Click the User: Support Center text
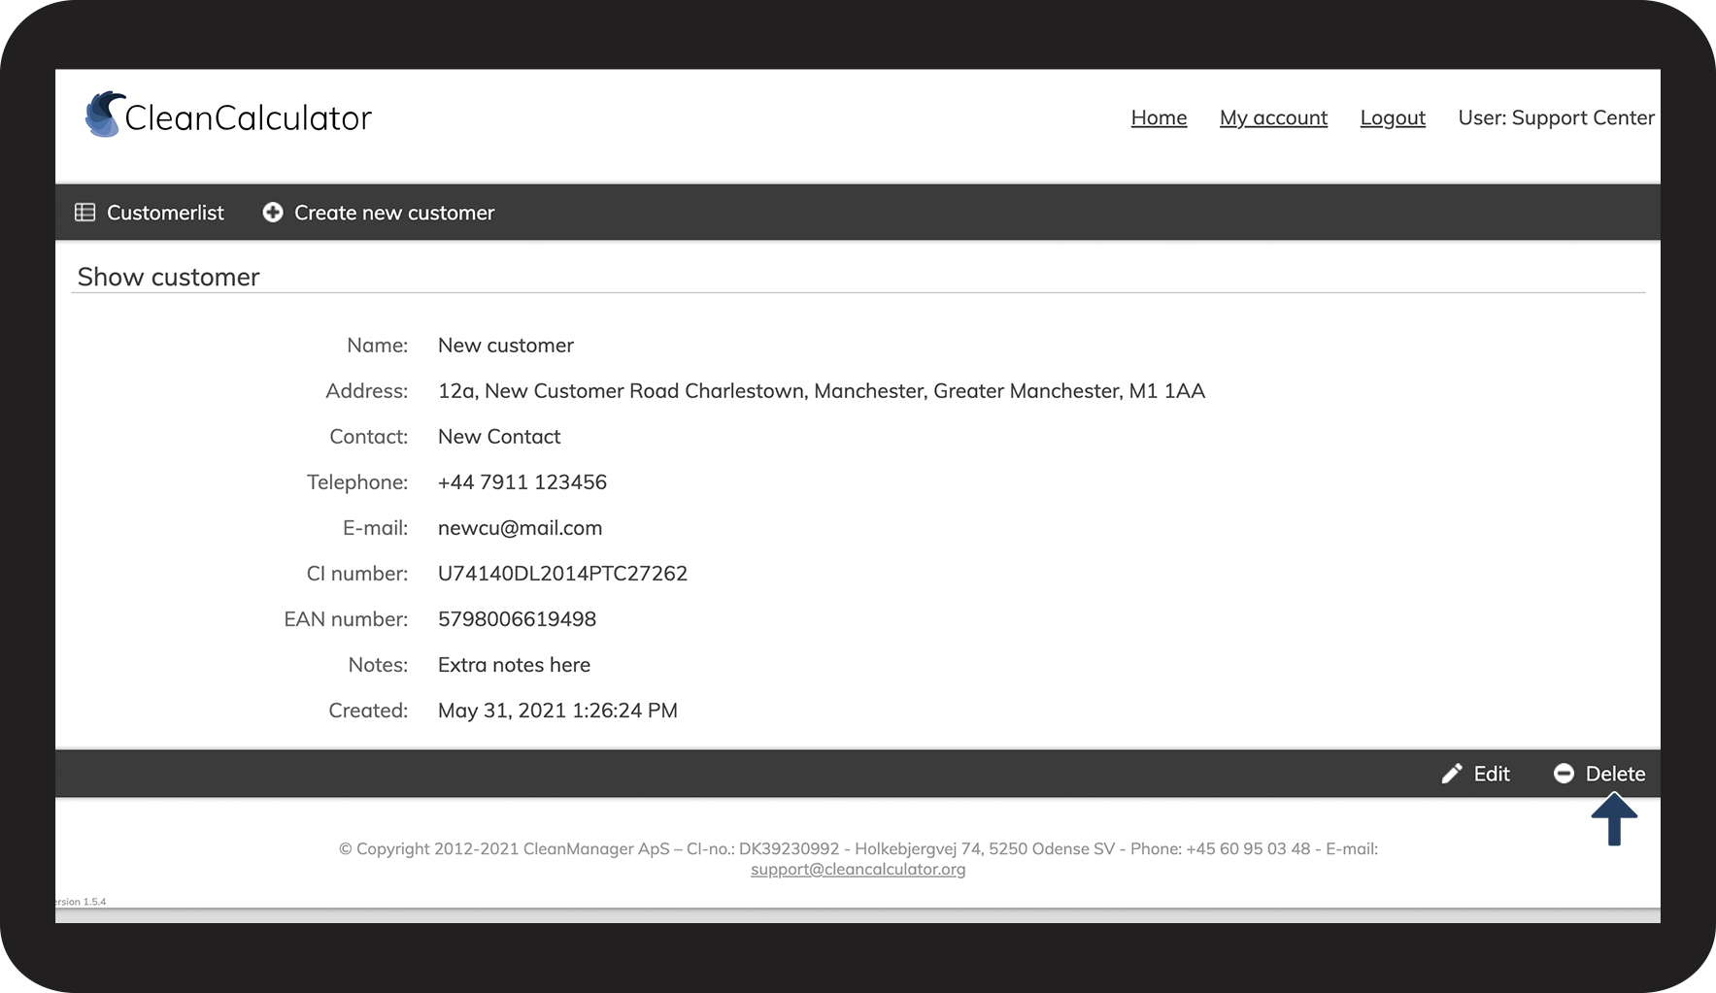 [x=1556, y=117]
